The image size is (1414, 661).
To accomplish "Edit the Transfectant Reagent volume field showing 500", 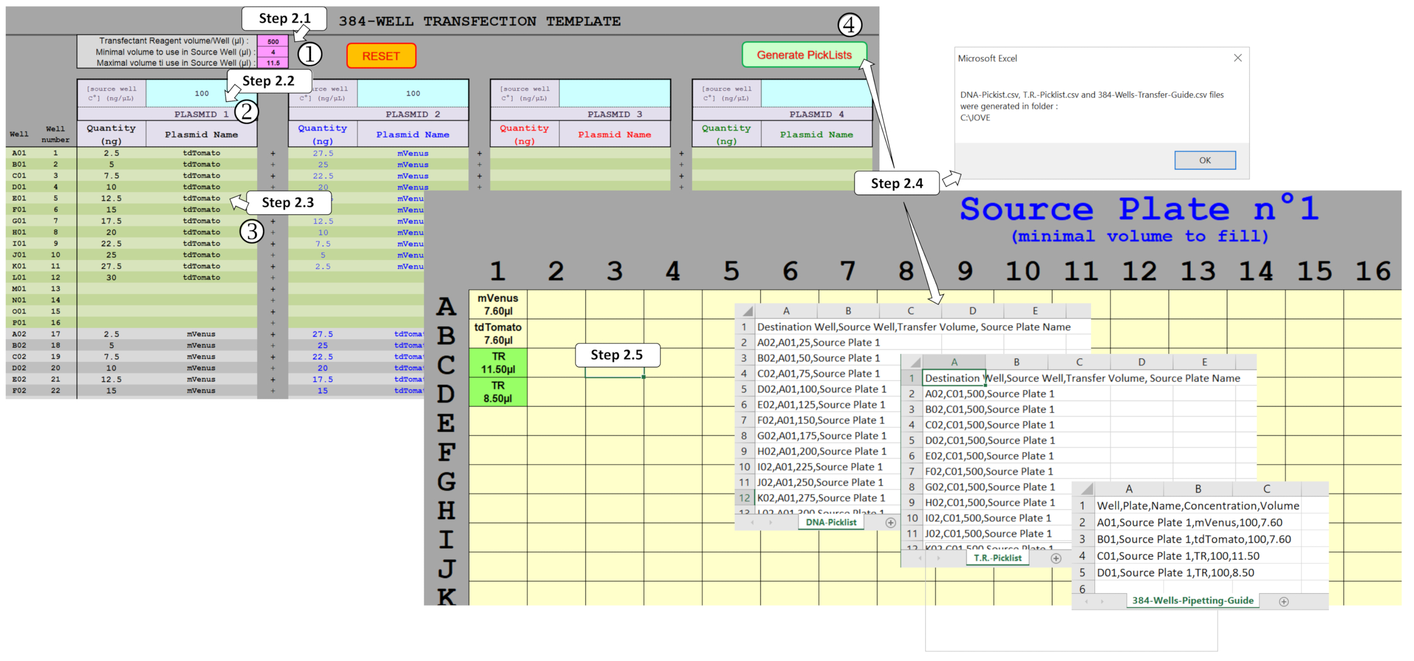I will coord(273,41).
